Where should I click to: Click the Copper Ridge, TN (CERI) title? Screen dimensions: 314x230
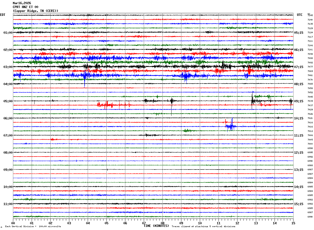coord(36,11)
